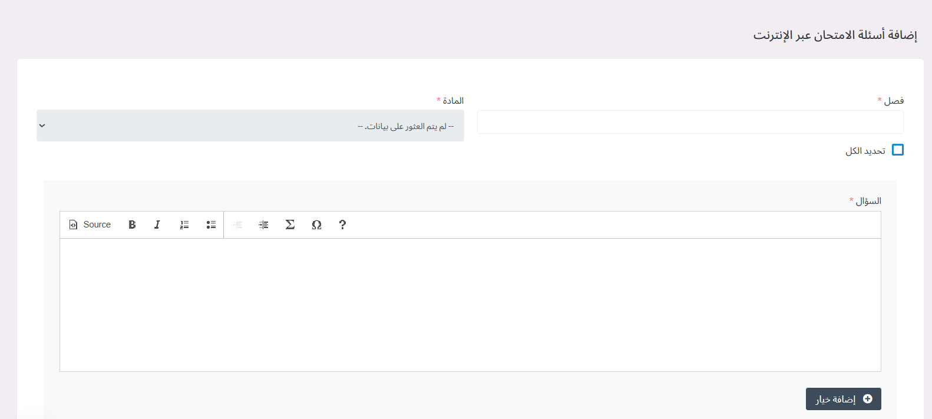Click the plus icon on the إضافة خيار button
Screen dimensions: 932x419
[x=867, y=398]
